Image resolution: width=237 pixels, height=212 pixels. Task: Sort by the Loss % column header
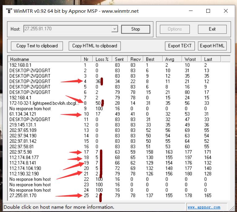(x=102, y=59)
